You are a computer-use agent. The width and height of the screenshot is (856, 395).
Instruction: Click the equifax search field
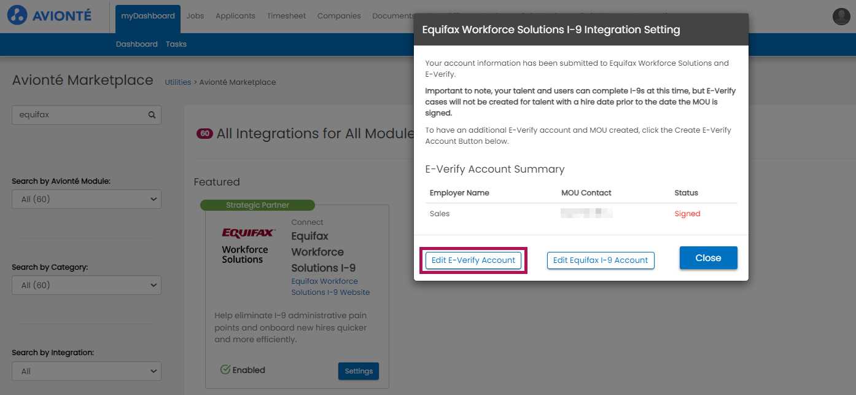[x=87, y=115]
